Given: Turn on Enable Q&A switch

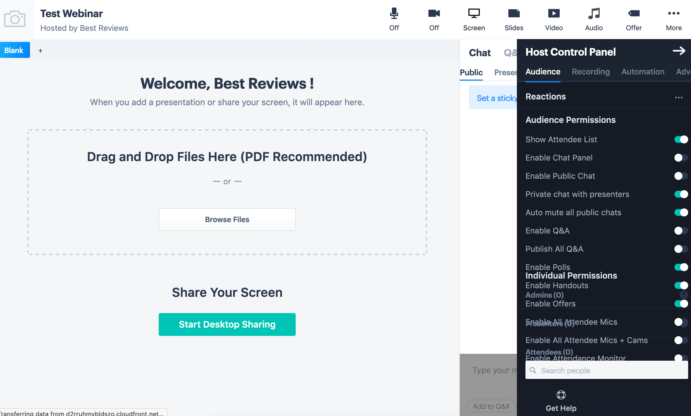Looking at the screenshot, I should point(681,231).
